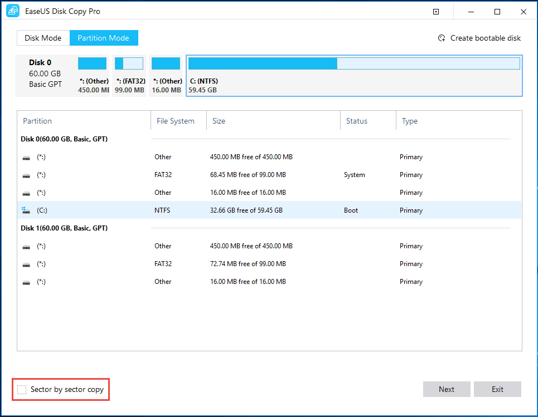Click '32.66 GB free of 59.45 GB'
The height and width of the screenshot is (417, 538).
246,210
